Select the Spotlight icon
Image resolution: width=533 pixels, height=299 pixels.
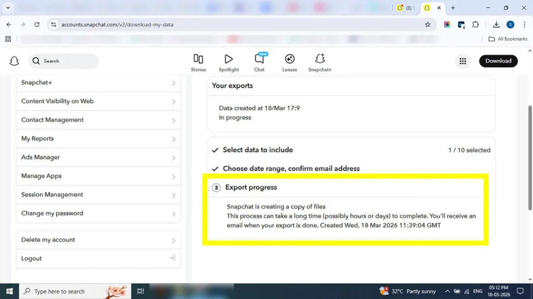(x=229, y=61)
